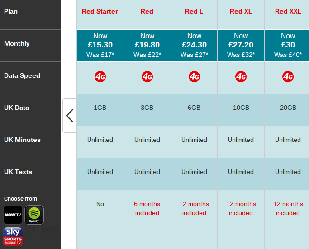Select the Red Starter plan heading
The image size is (309, 249).
click(x=100, y=11)
